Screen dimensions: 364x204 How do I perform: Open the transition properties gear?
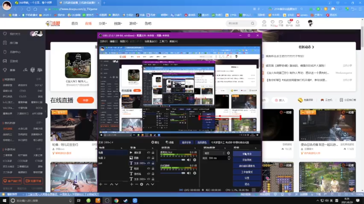229,153
